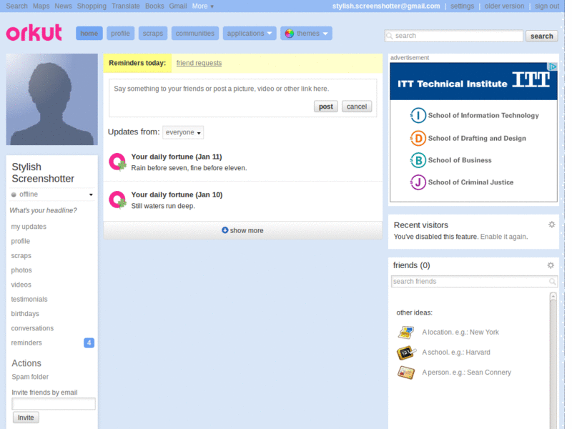The height and width of the screenshot is (429, 572).
Task: Click the magnifier icon in the search box
Action: pos(390,36)
